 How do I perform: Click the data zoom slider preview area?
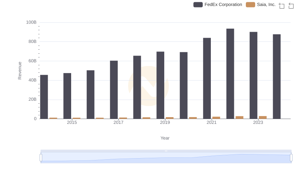click(x=166, y=157)
